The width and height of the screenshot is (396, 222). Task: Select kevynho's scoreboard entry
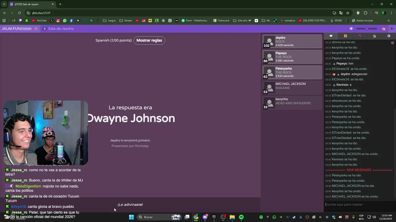292,103
